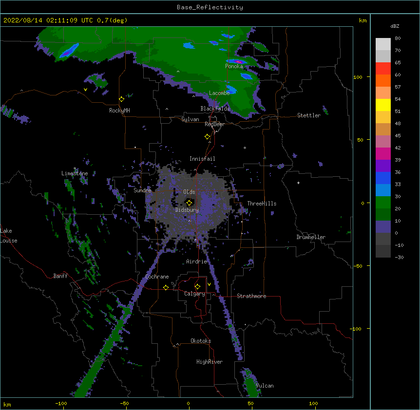Click the Vulcan label
The height and width of the screenshot is (410, 420).
(x=265, y=386)
